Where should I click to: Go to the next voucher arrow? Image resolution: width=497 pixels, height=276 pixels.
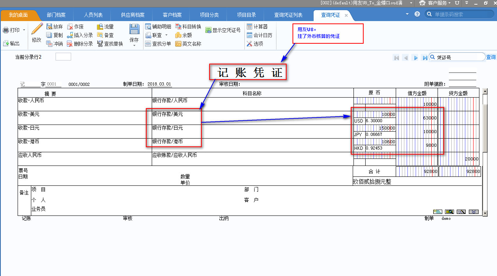[x=416, y=58]
